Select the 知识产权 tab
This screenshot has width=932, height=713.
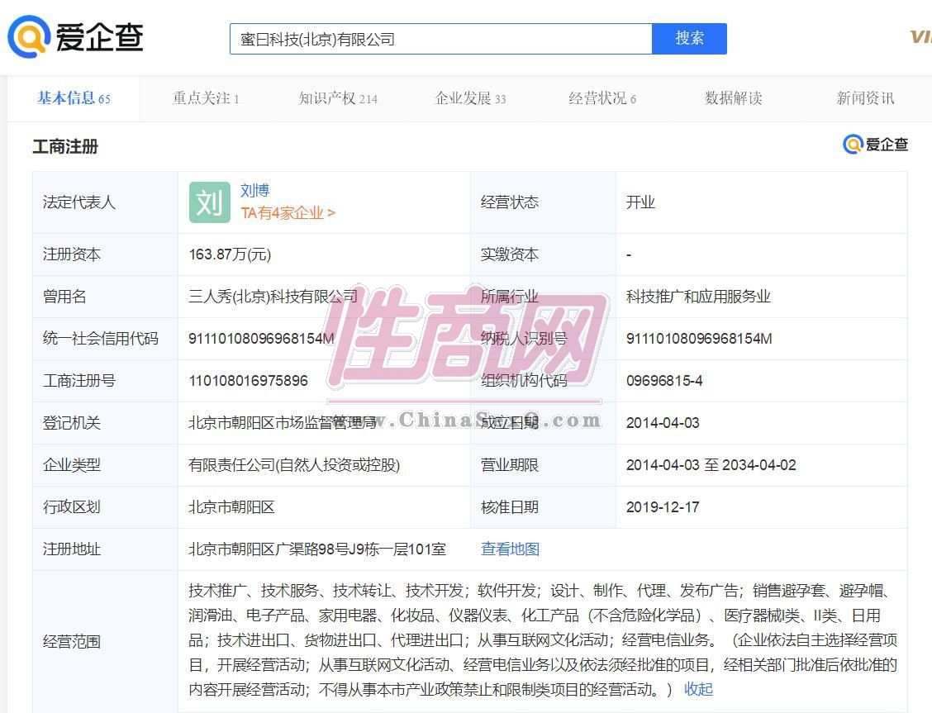(337, 98)
